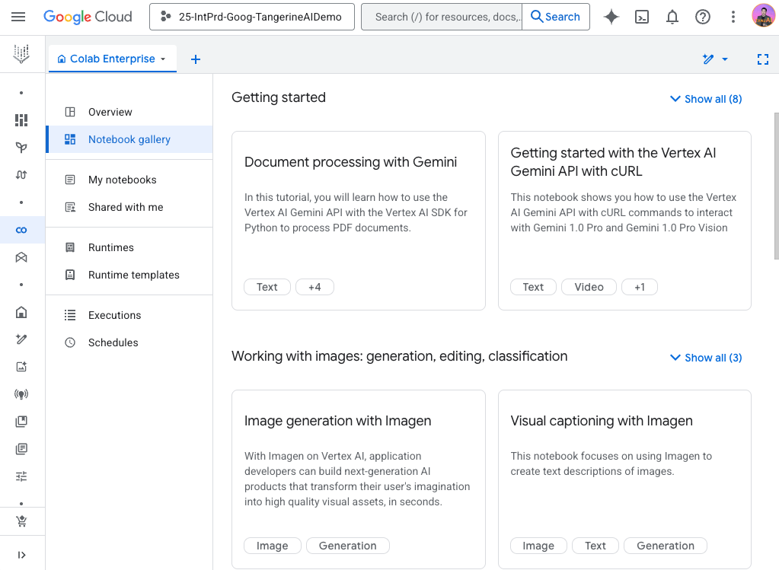Add a new tab with plus button

(196, 59)
